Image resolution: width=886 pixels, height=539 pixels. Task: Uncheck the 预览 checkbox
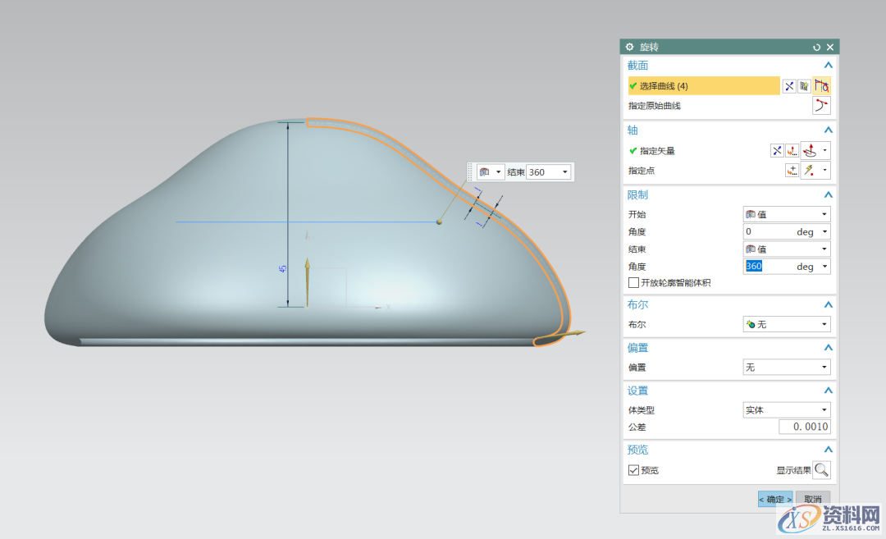[x=633, y=470]
